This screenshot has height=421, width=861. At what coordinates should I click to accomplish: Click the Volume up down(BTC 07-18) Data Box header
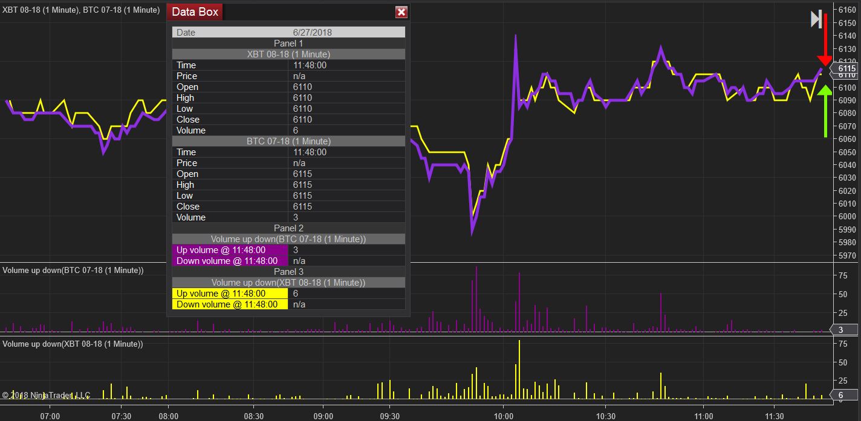[288, 239]
